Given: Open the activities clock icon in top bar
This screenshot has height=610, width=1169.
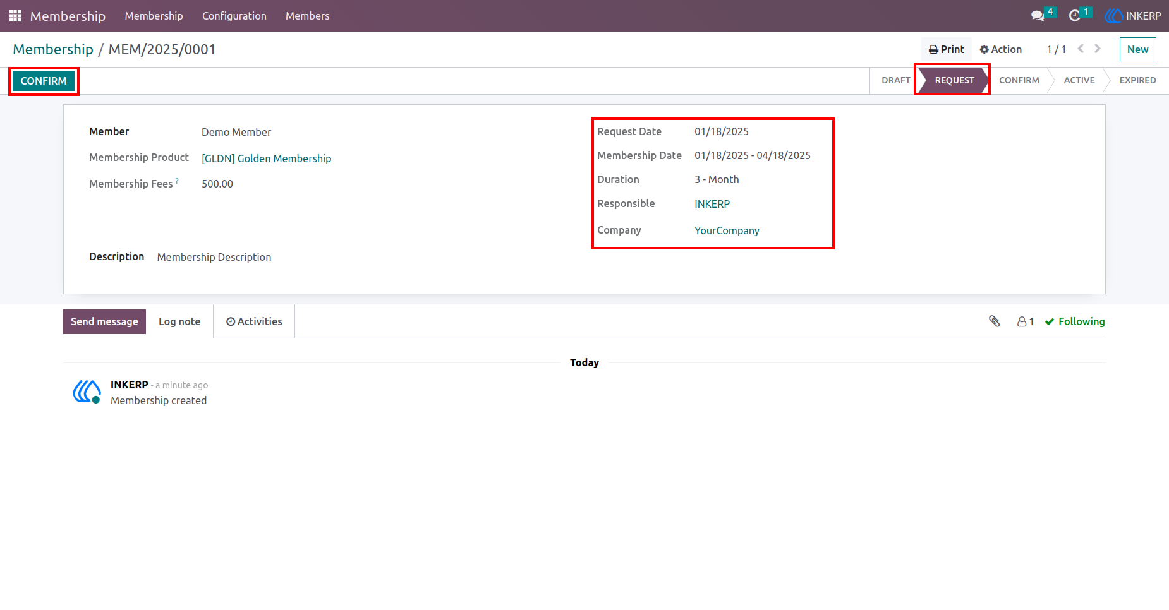Looking at the screenshot, I should (1074, 16).
